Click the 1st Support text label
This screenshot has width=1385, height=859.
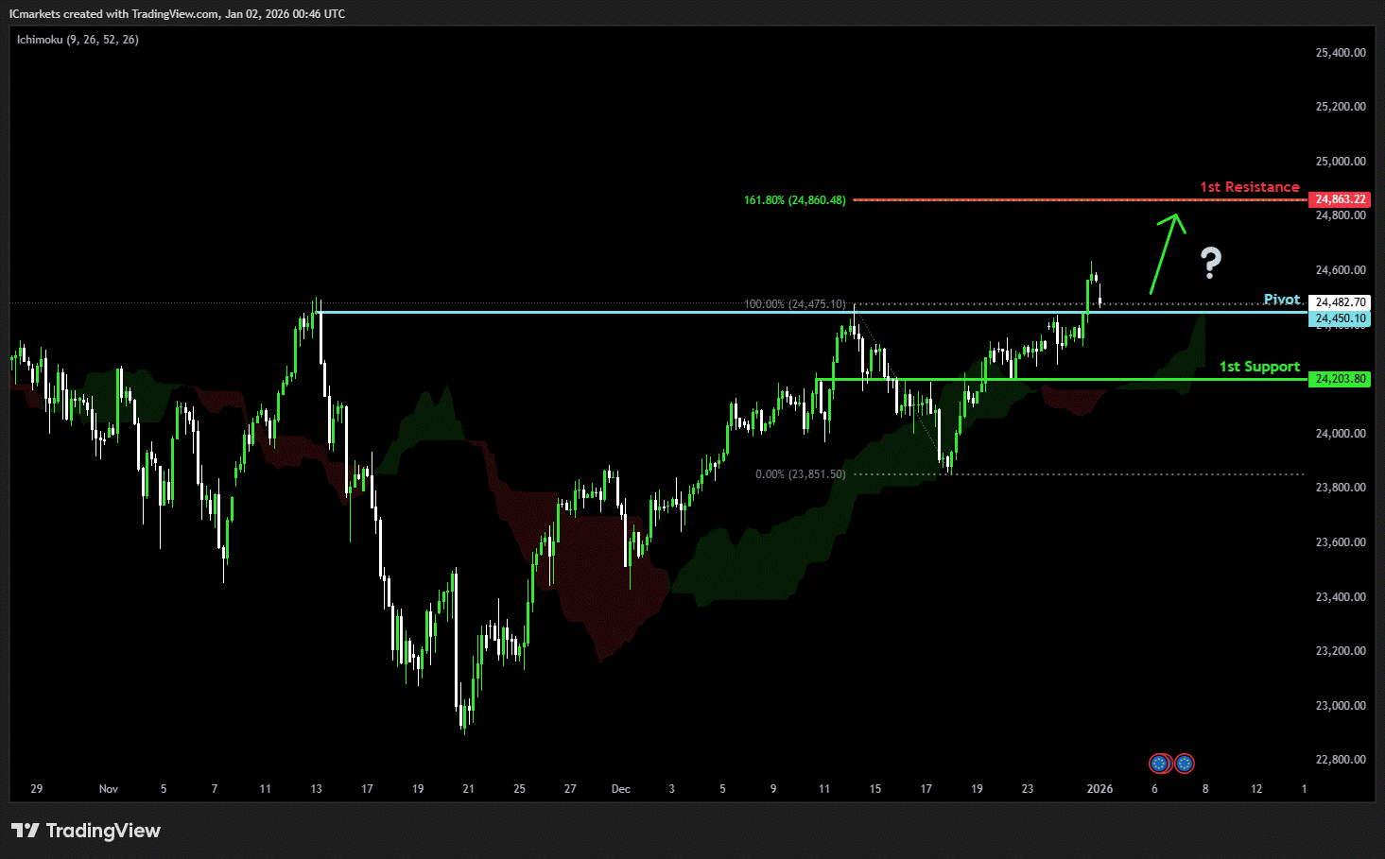coord(1258,367)
